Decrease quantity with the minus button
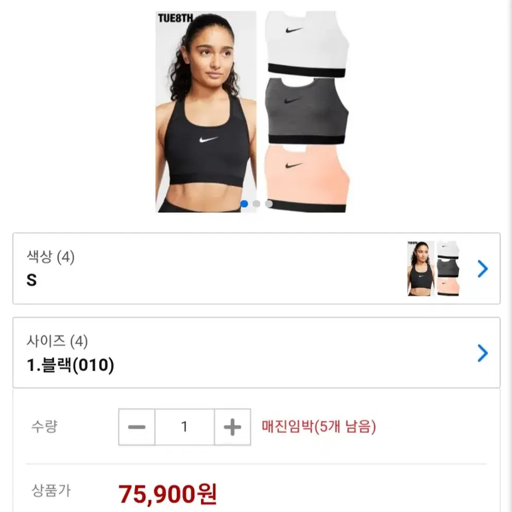 137,427
